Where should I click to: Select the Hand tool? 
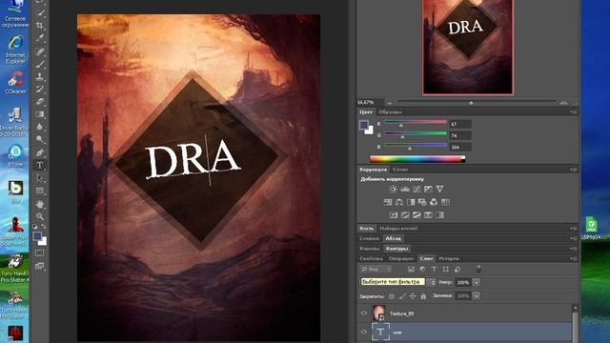click(x=40, y=204)
